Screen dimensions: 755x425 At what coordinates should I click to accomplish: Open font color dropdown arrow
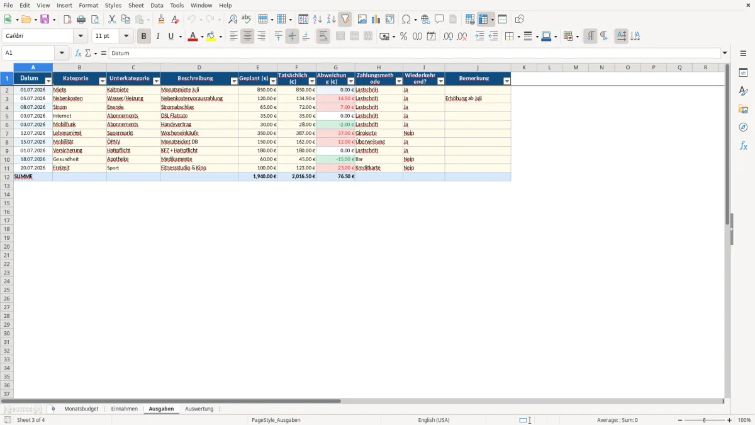(201, 37)
